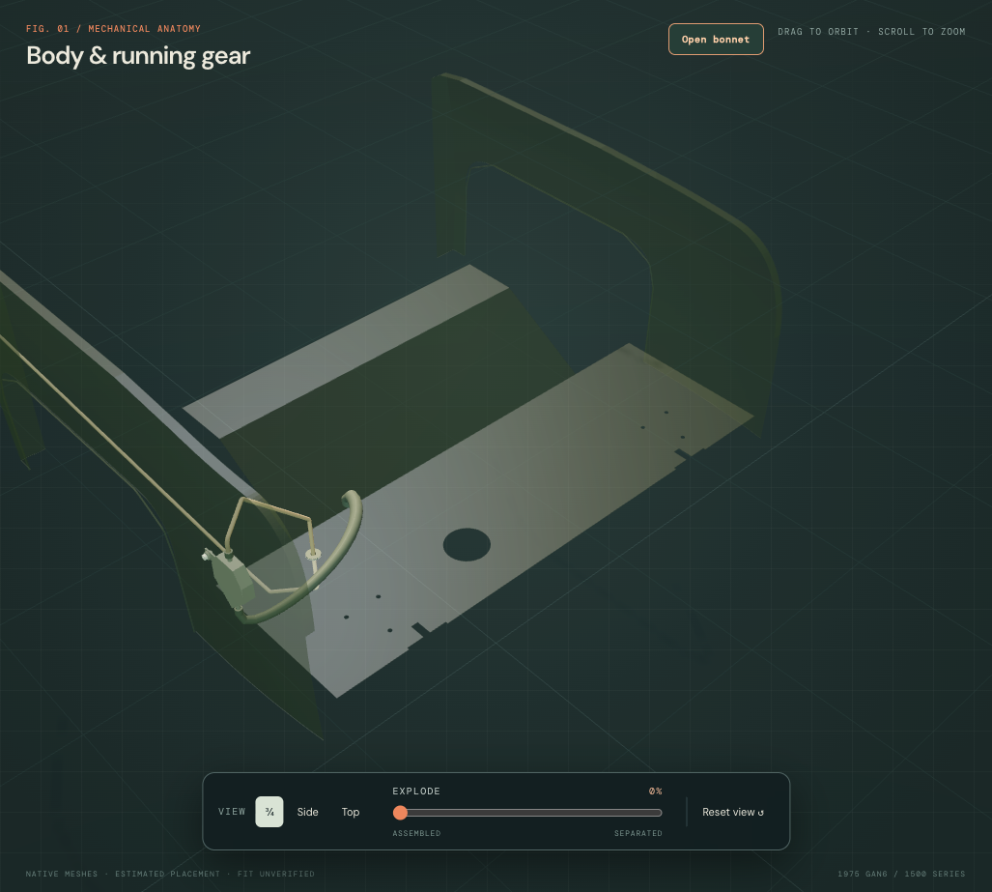Click the 'Body & running gear' heading
Viewport: 992px width, 892px height.
[138, 56]
